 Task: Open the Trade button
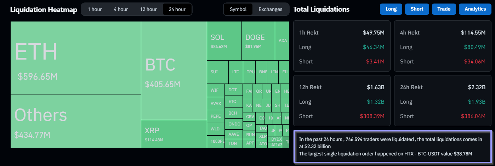[444, 9]
